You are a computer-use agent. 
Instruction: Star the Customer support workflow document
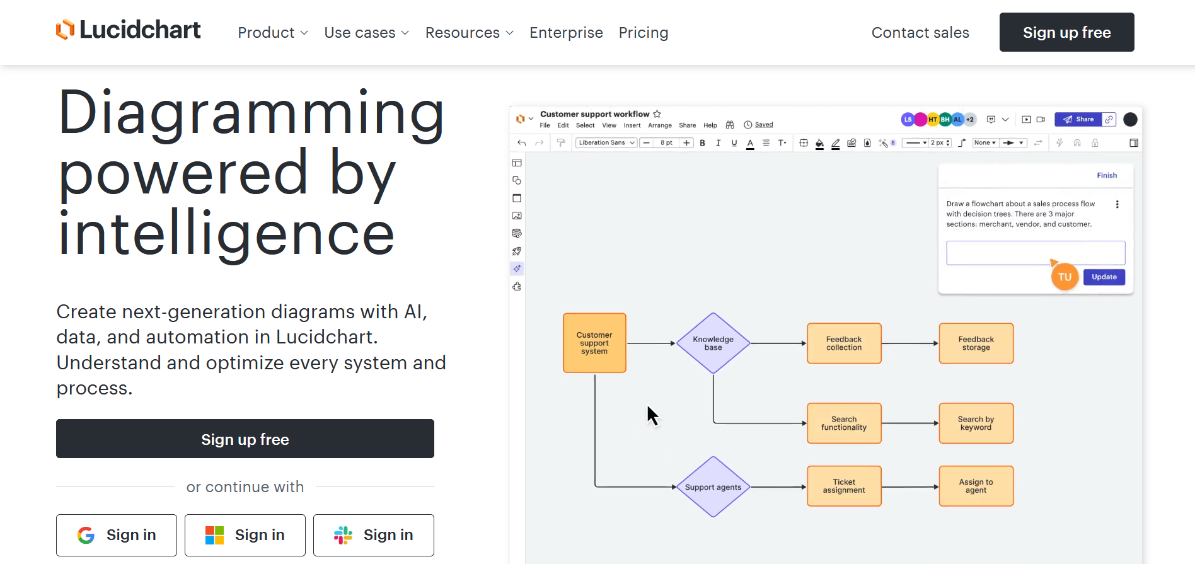pyautogui.click(x=657, y=114)
